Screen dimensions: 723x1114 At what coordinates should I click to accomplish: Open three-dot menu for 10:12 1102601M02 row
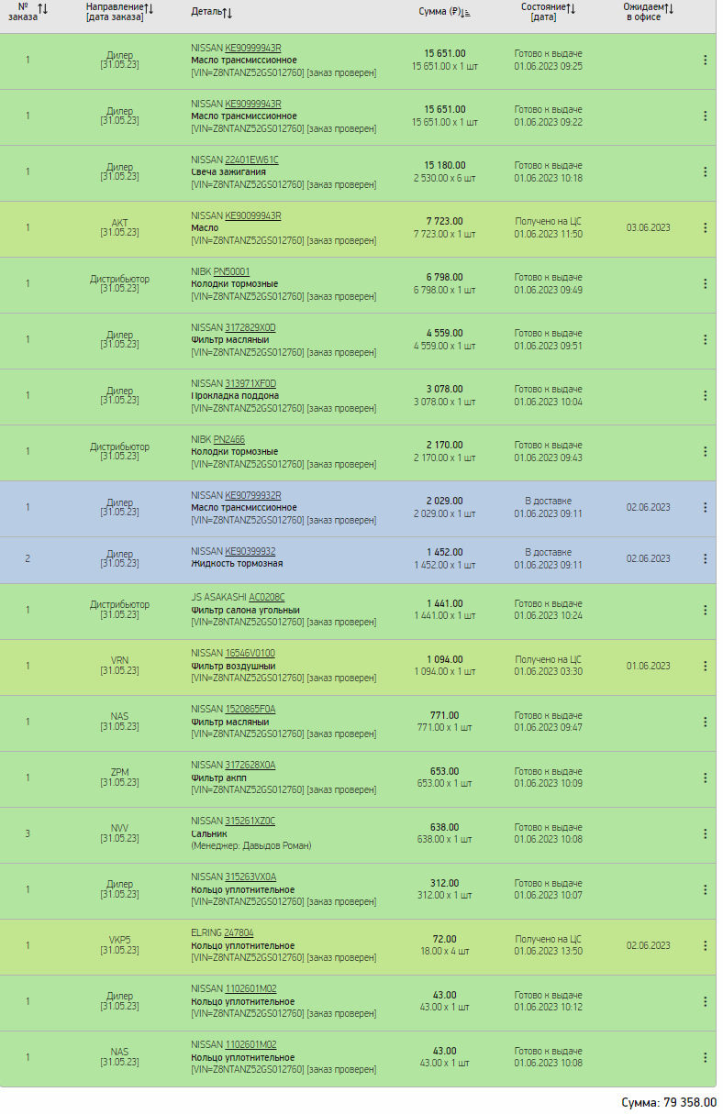[x=705, y=1001]
